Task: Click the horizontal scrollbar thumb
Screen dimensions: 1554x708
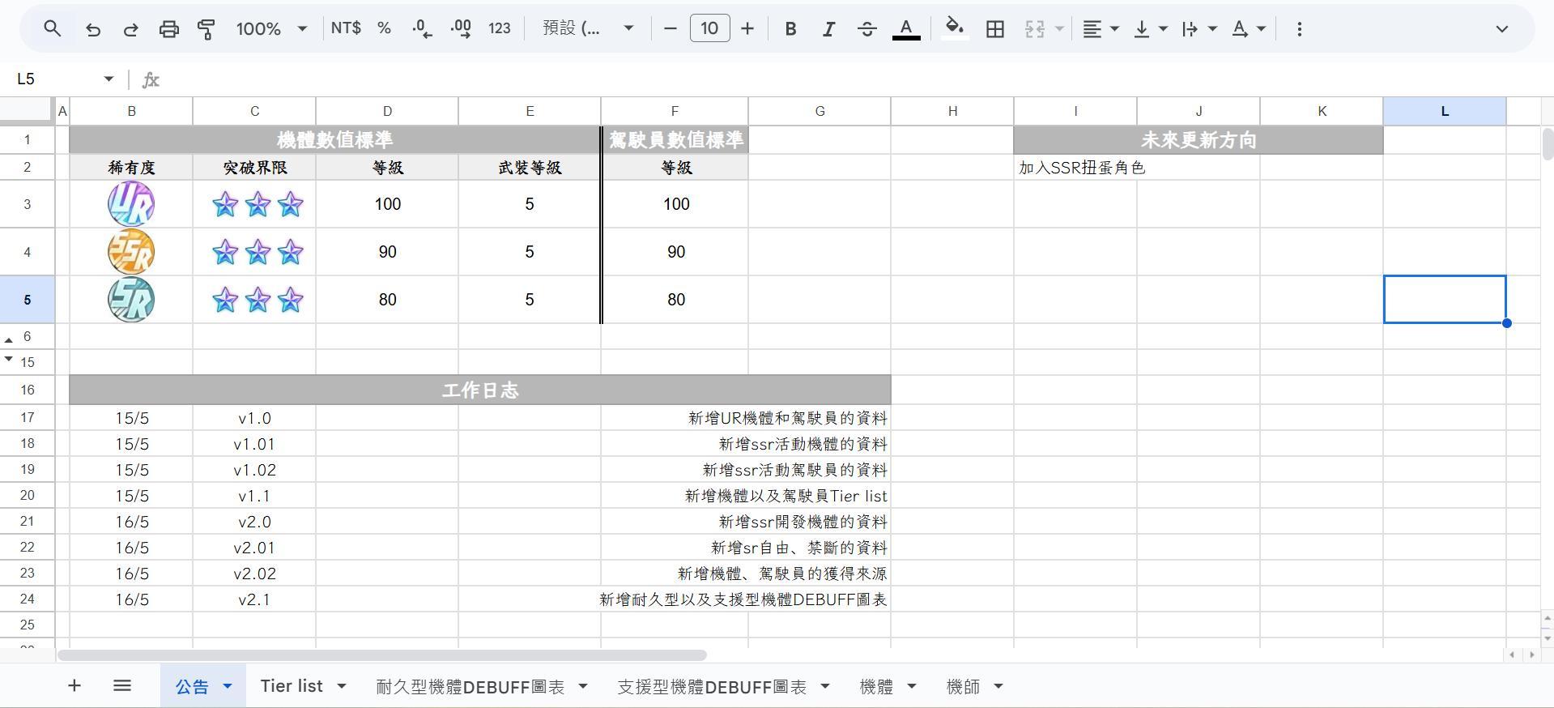Action: tap(382, 655)
